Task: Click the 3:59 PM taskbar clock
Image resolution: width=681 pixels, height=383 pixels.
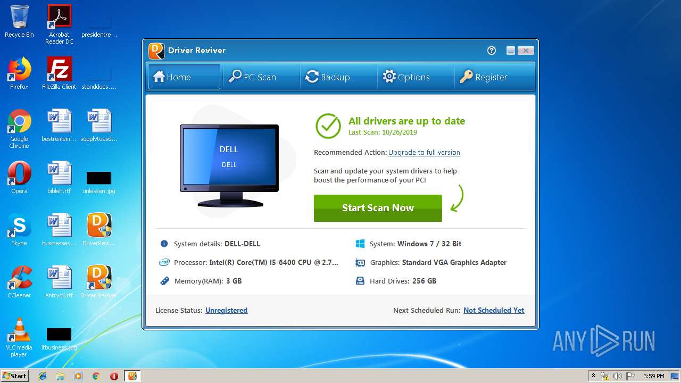Action: (653, 376)
